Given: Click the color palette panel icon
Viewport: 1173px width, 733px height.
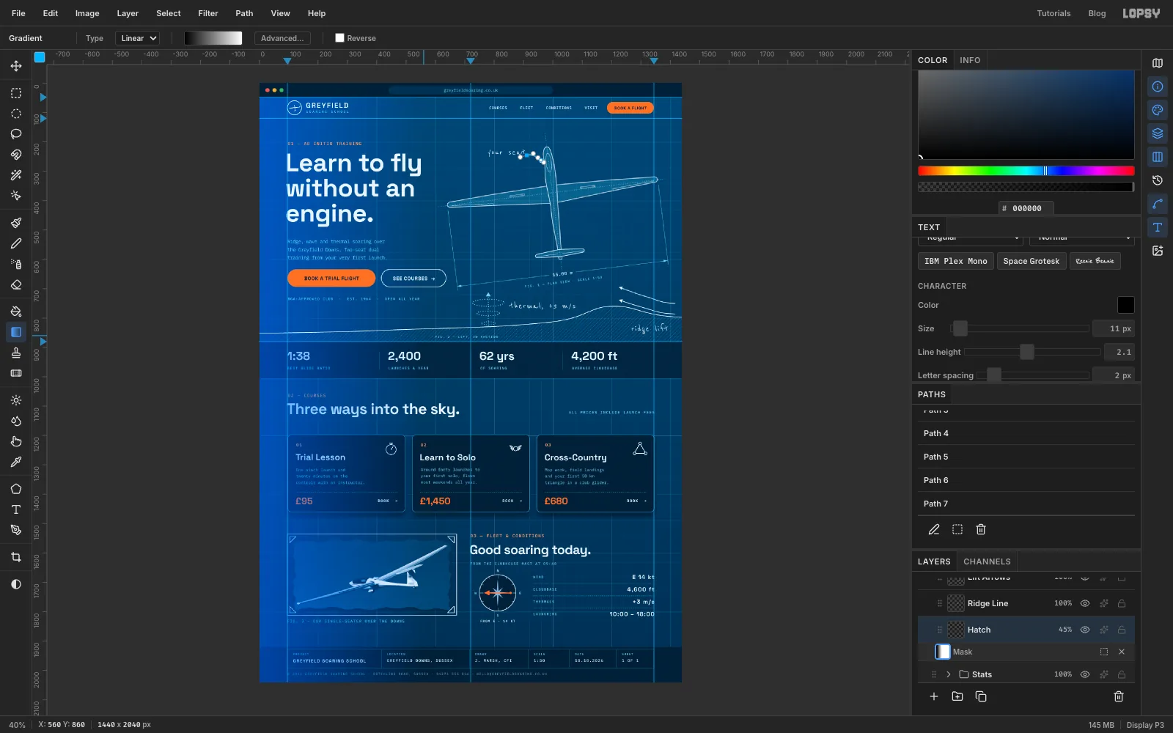Looking at the screenshot, I should [1158, 110].
